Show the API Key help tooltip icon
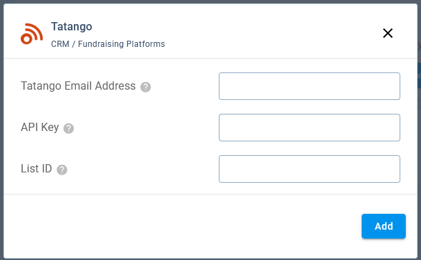This screenshot has height=260, width=421. tap(68, 128)
